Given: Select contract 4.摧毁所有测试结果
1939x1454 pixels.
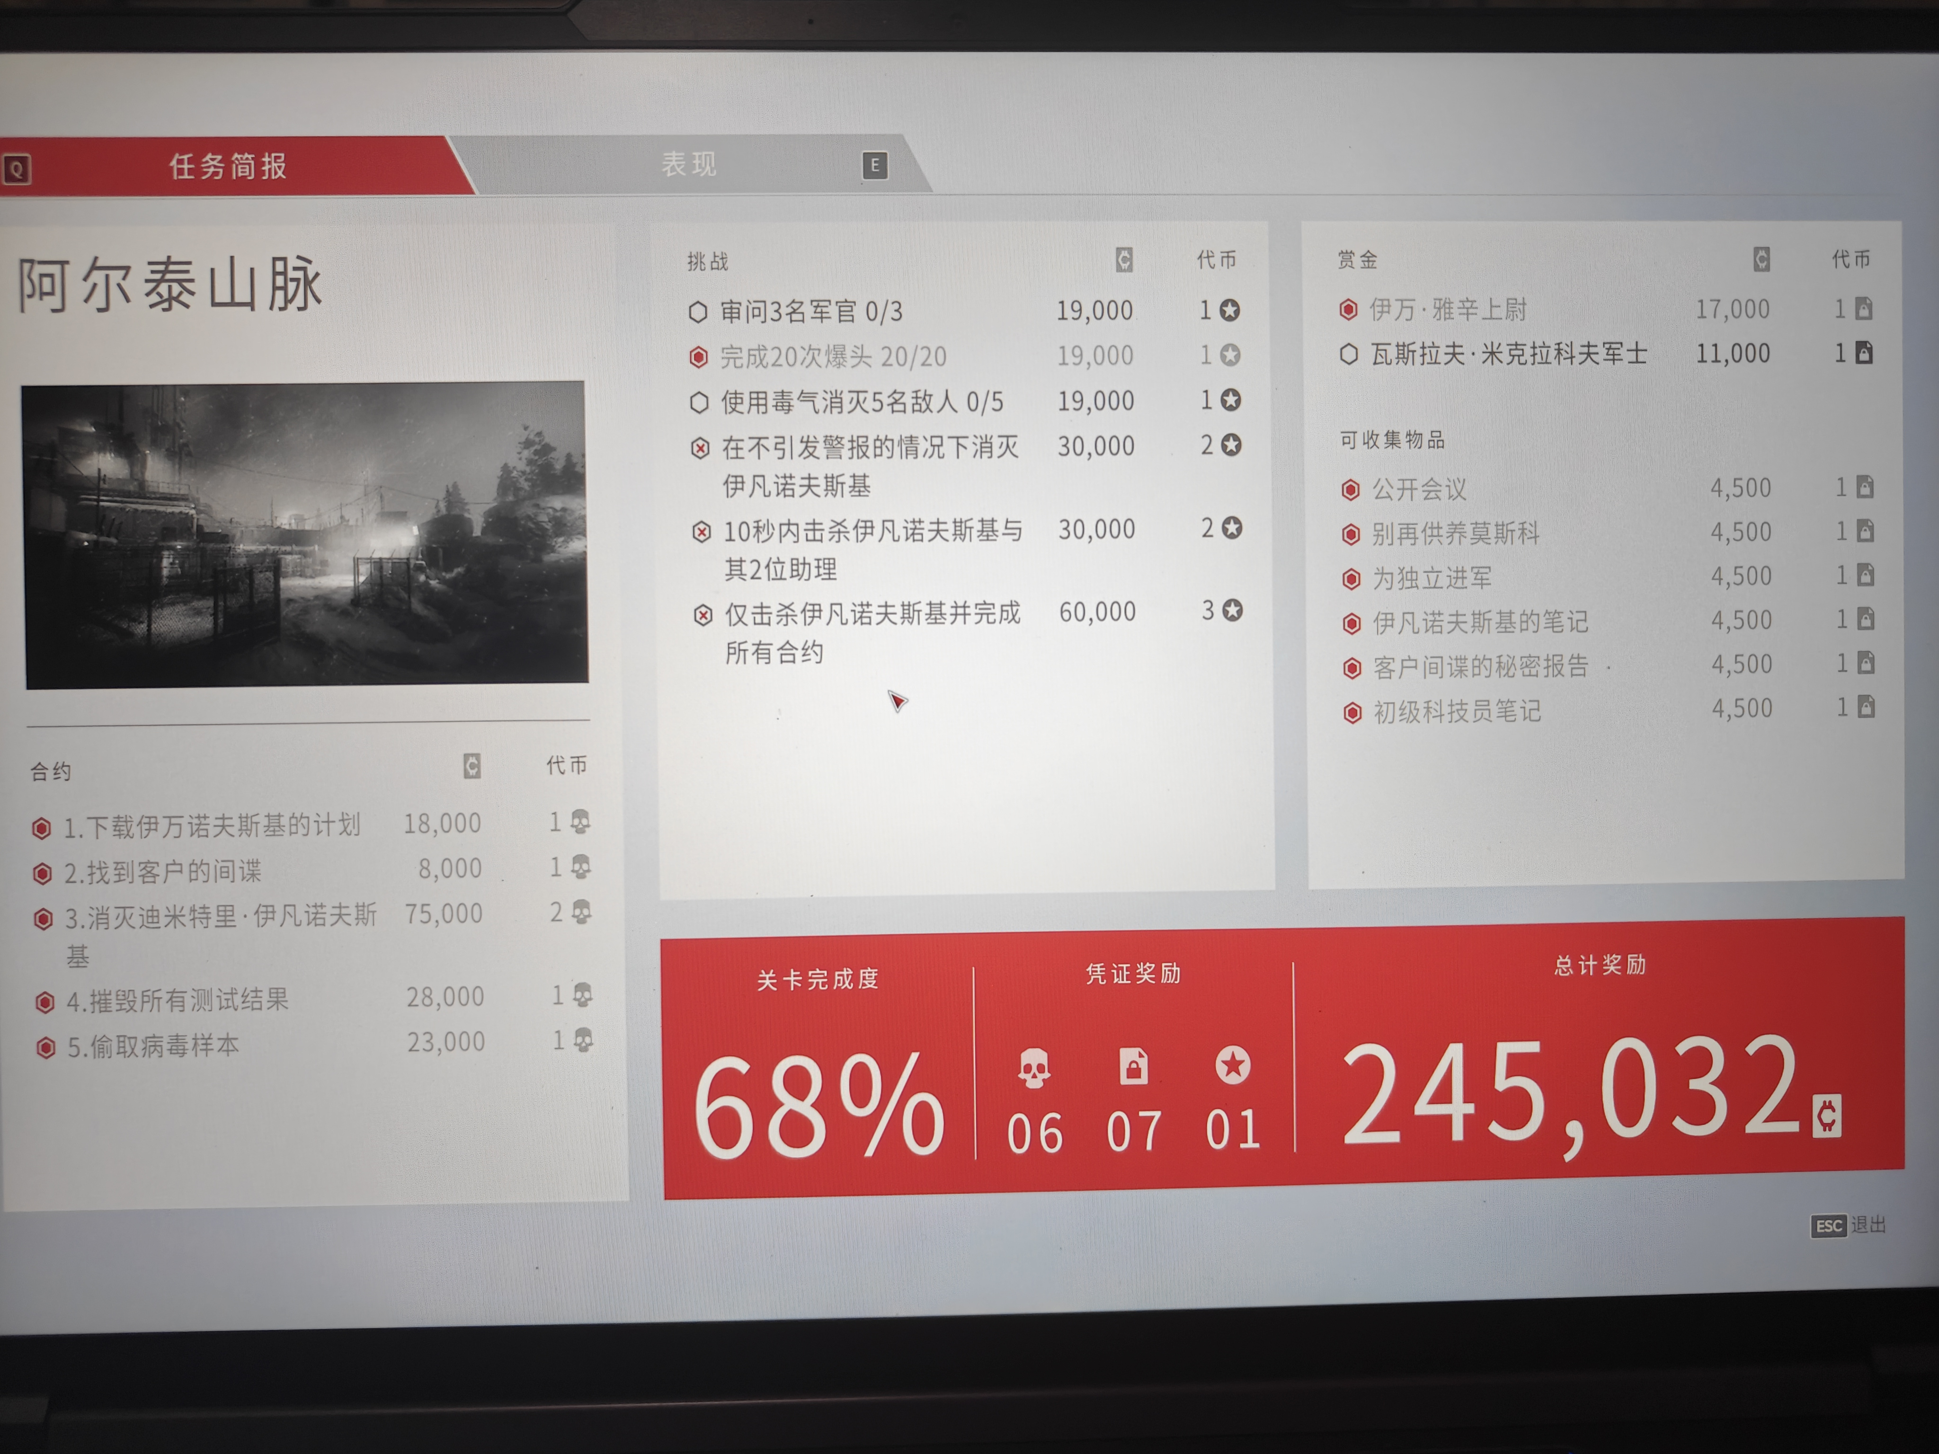Looking at the screenshot, I should click(315, 998).
